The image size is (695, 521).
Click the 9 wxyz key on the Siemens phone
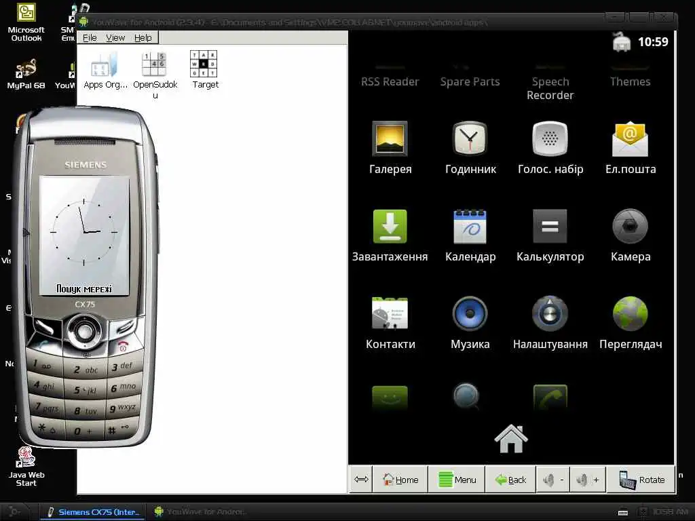coord(123,408)
